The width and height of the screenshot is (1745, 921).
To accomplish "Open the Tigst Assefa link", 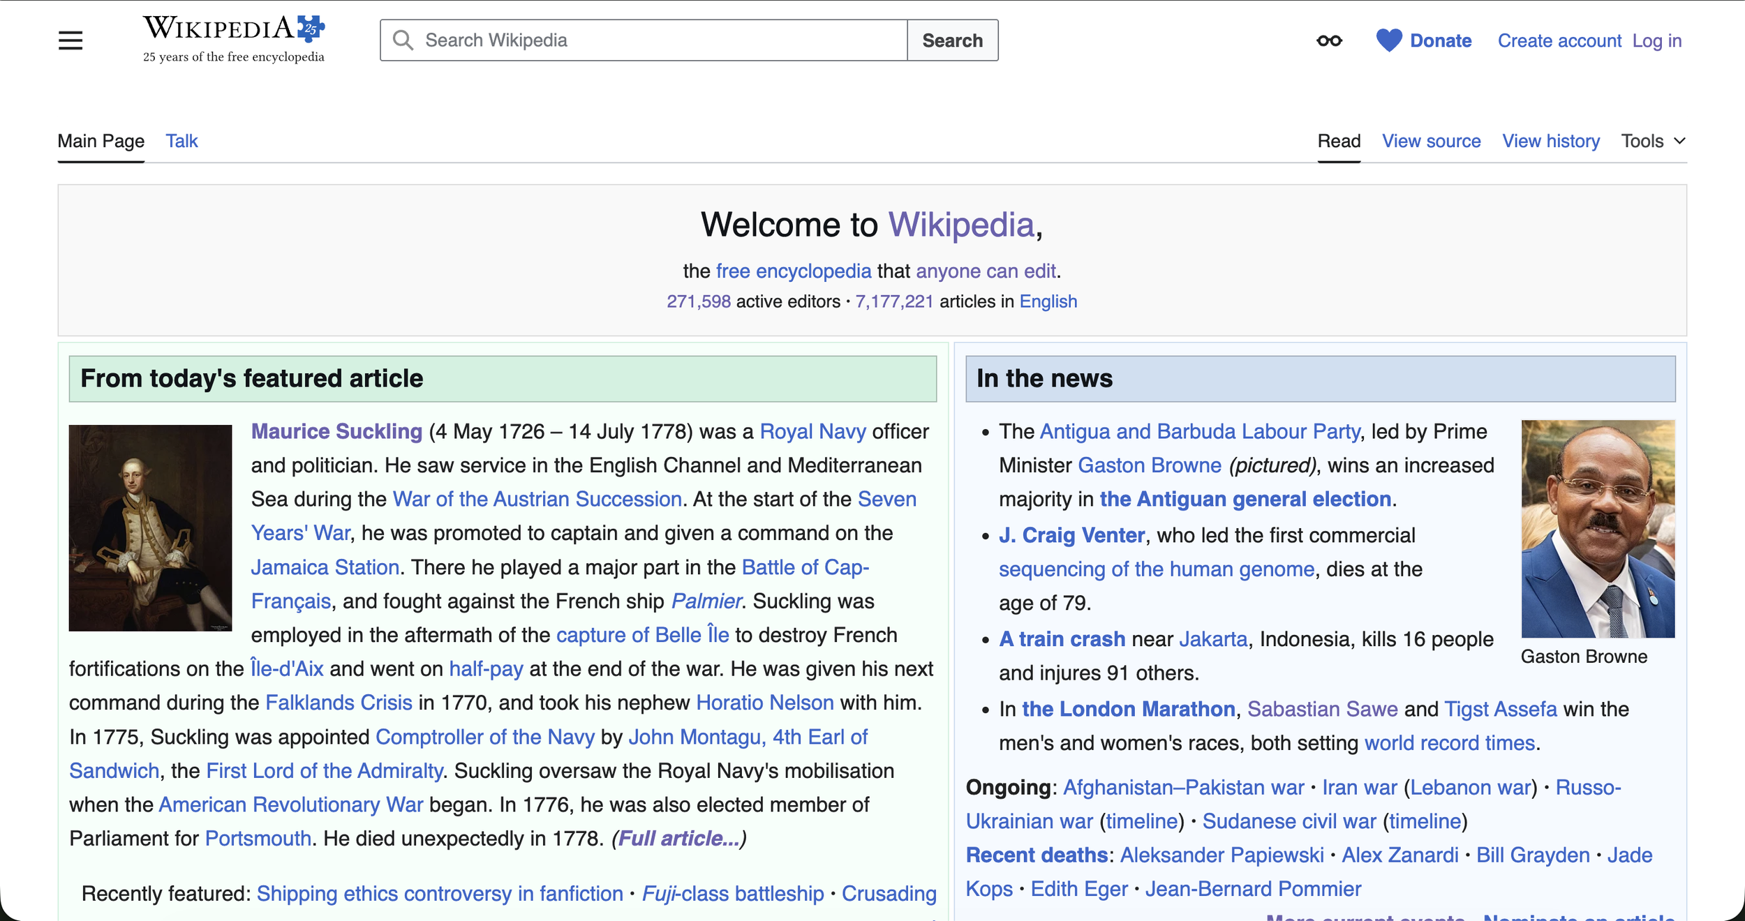I will (1501, 709).
